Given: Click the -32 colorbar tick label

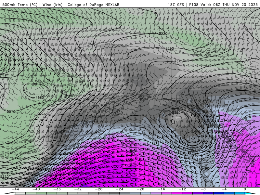Looking at the screenshot, I should pyautogui.click(x=78, y=189).
